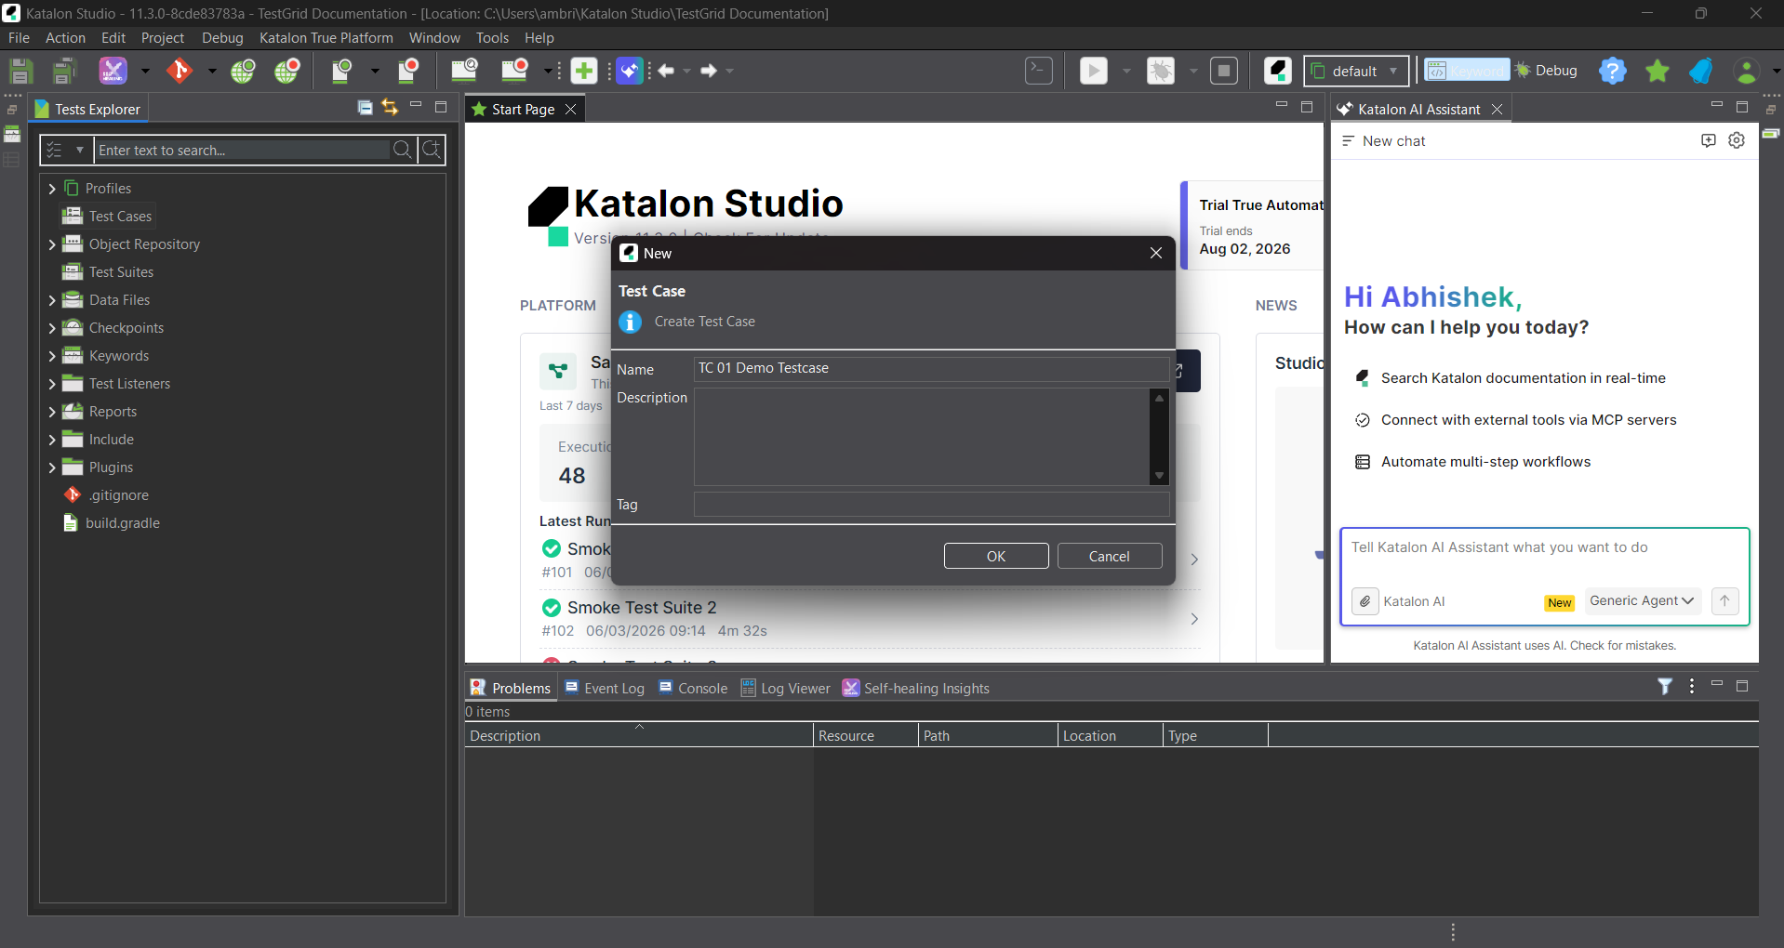Click the Git toolbar icon
1784x948 pixels.
[180, 71]
